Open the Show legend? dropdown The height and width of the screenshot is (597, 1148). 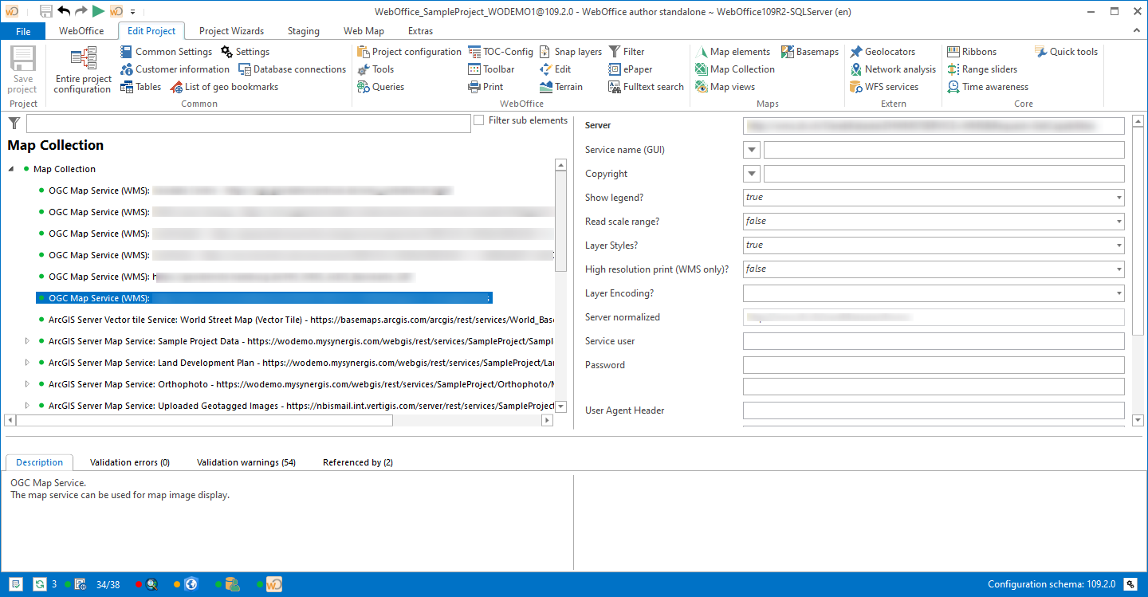pyautogui.click(x=1119, y=197)
